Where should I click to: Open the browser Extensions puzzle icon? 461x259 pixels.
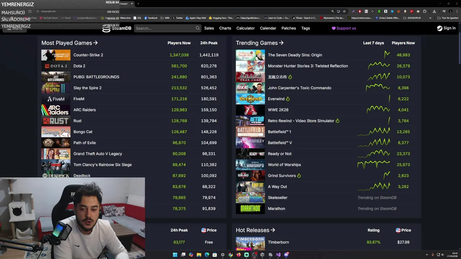(x=425, y=11)
